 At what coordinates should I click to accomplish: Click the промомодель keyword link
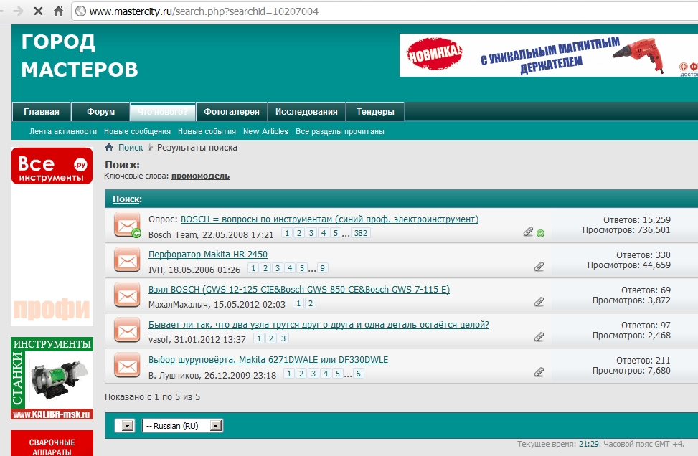click(200, 176)
